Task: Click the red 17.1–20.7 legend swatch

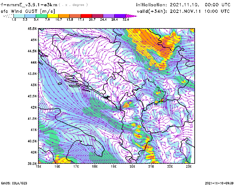Action: [x=86, y=16]
